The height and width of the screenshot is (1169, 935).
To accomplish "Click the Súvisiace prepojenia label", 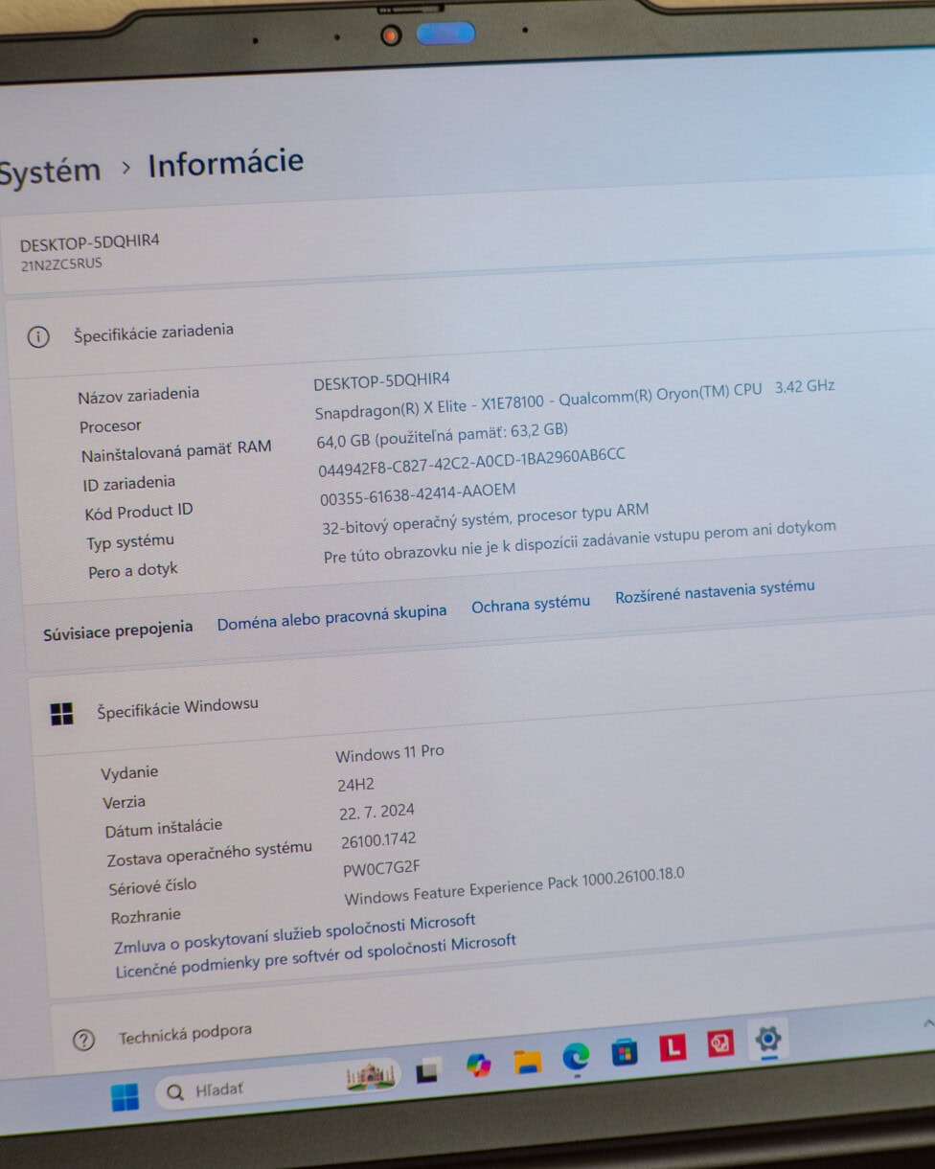I will point(118,631).
